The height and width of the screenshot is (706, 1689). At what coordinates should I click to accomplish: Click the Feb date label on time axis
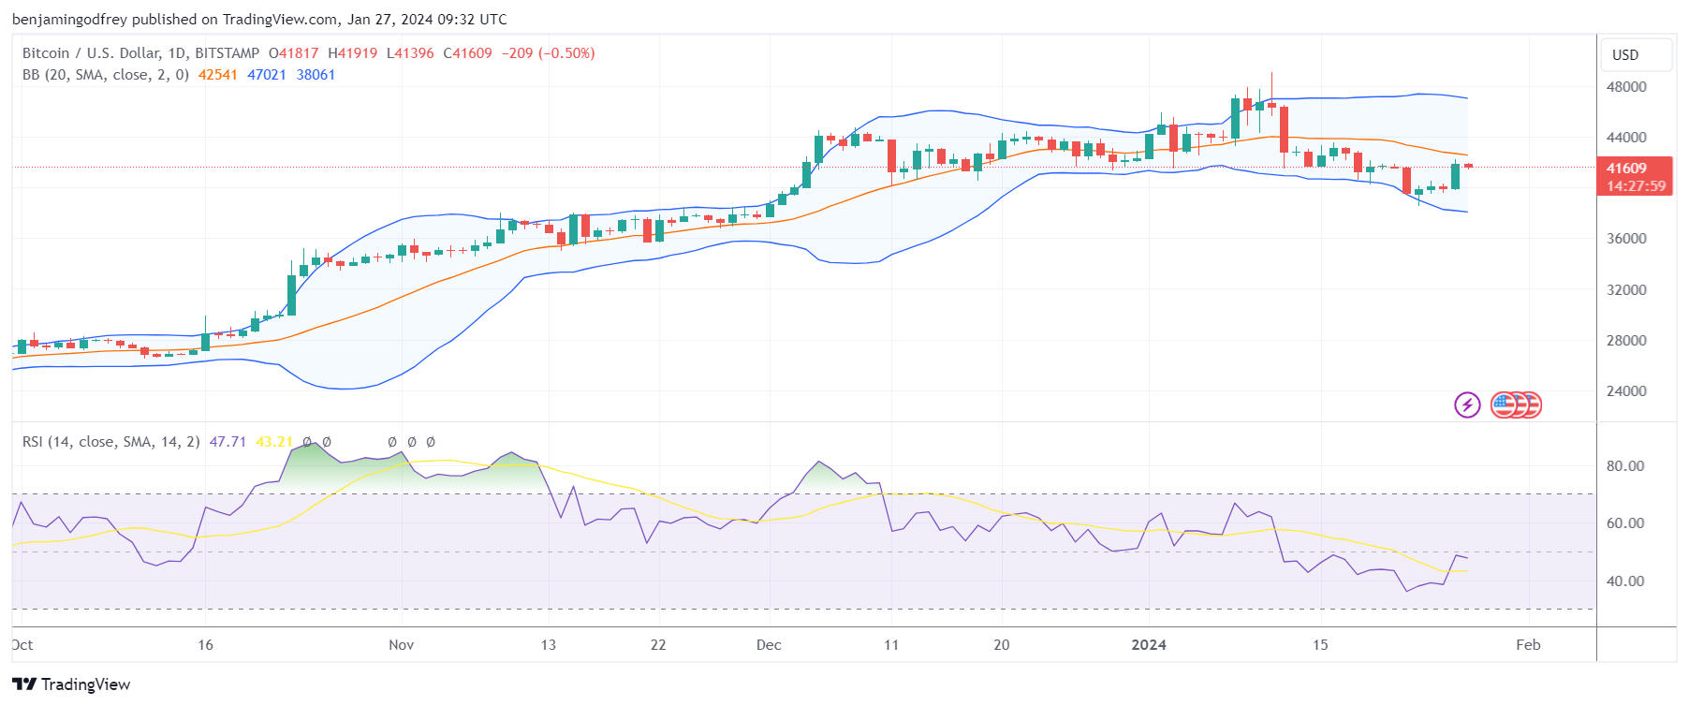pyautogui.click(x=1528, y=645)
